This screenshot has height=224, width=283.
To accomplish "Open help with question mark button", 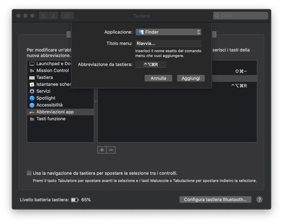I will pos(259,199).
